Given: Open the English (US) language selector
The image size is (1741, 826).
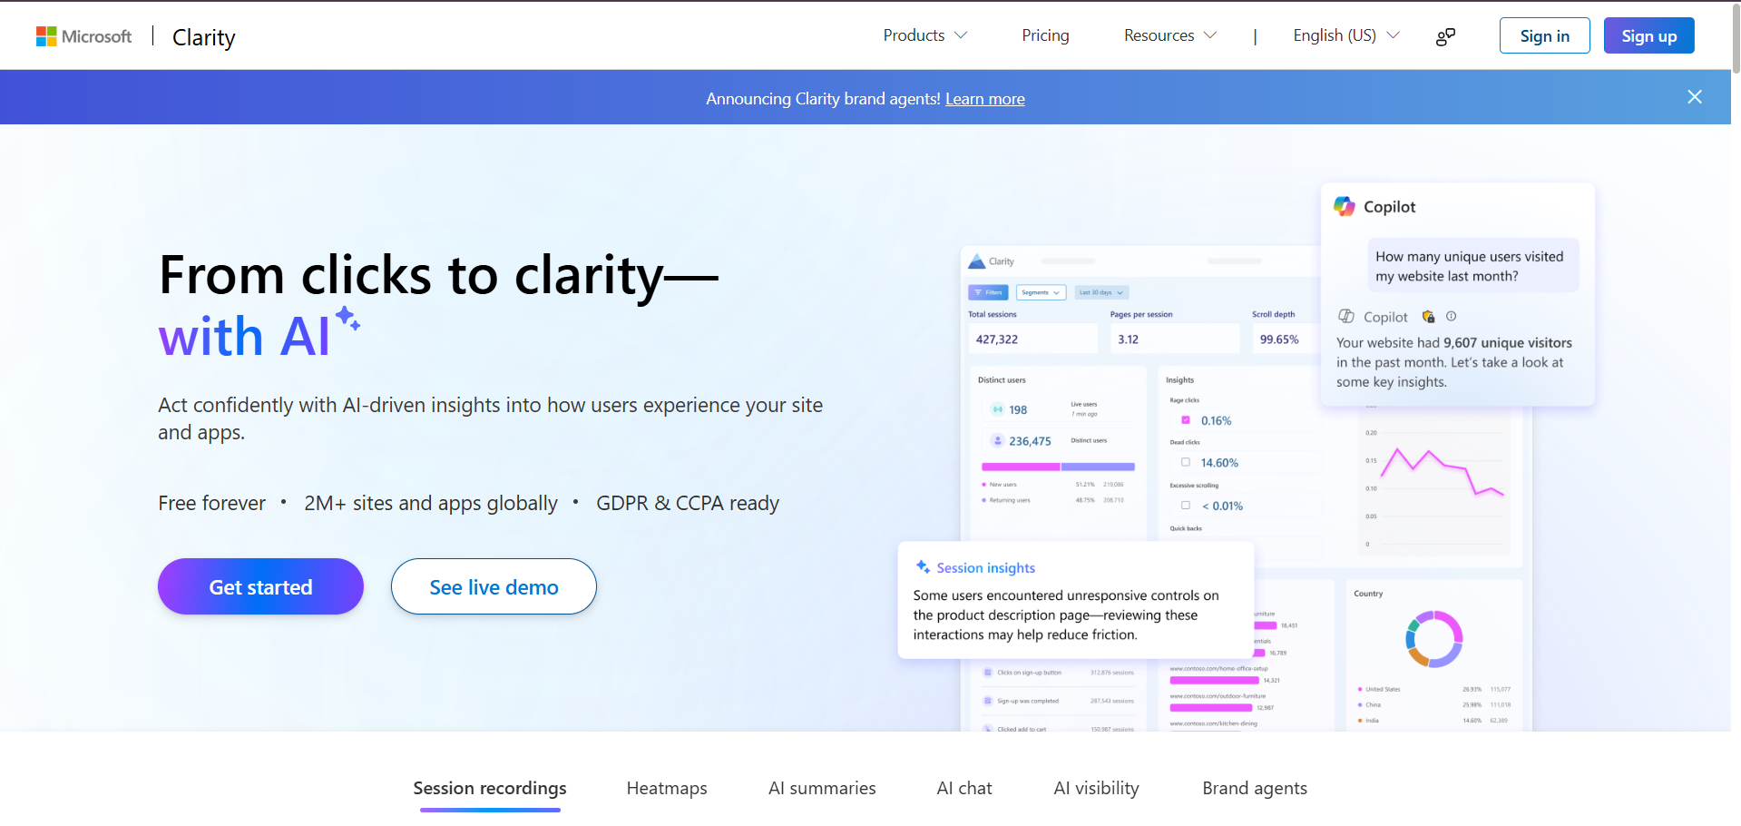Looking at the screenshot, I should (1346, 35).
